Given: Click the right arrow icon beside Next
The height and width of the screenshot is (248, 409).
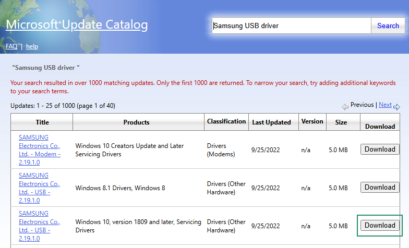Looking at the screenshot, I should point(396,107).
